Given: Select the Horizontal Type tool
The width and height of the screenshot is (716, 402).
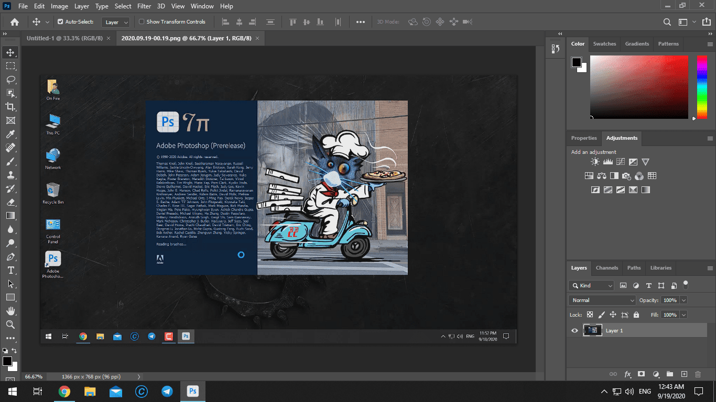Looking at the screenshot, I should (x=10, y=270).
